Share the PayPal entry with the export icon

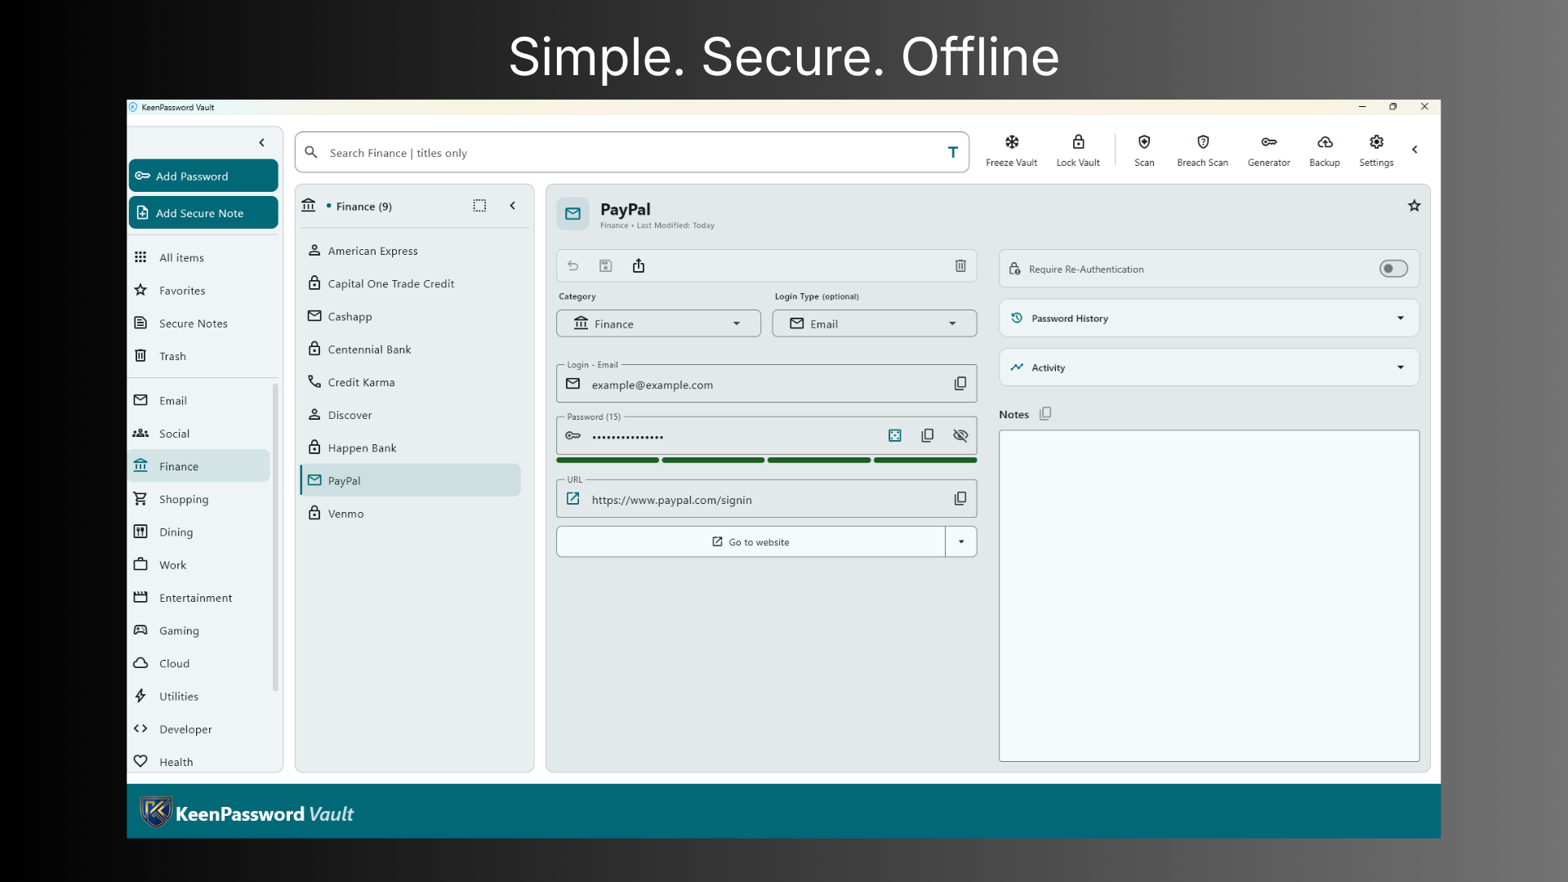pos(639,265)
